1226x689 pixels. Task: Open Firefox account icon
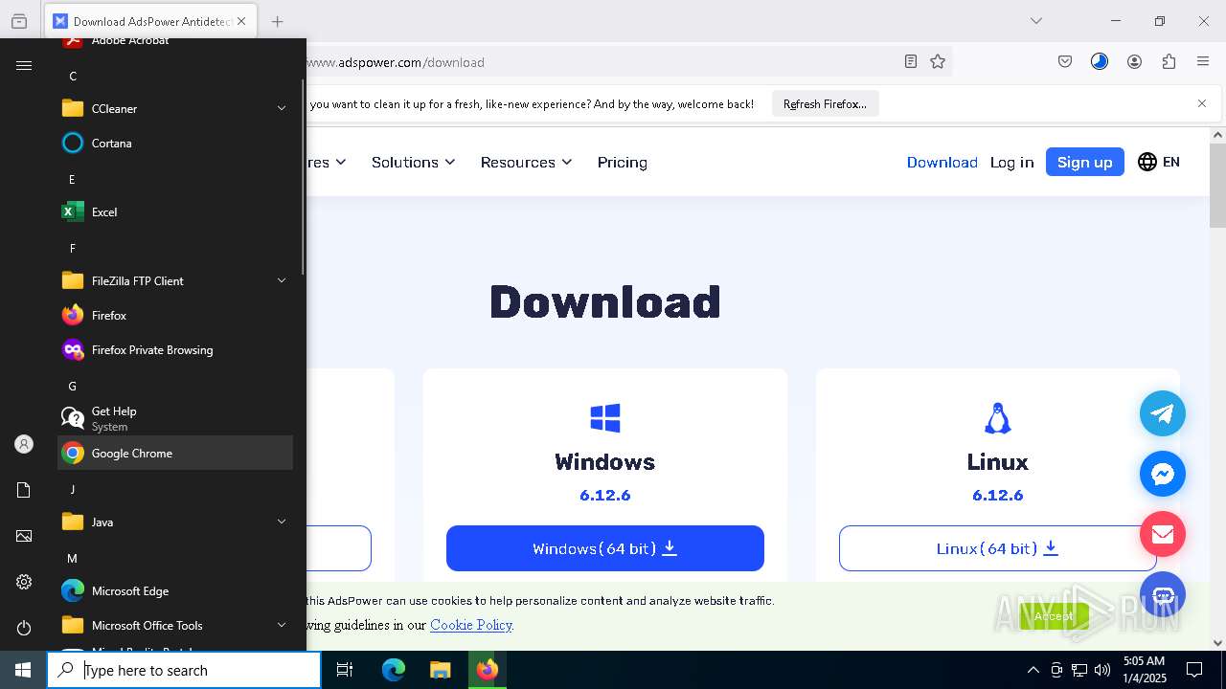(1134, 61)
